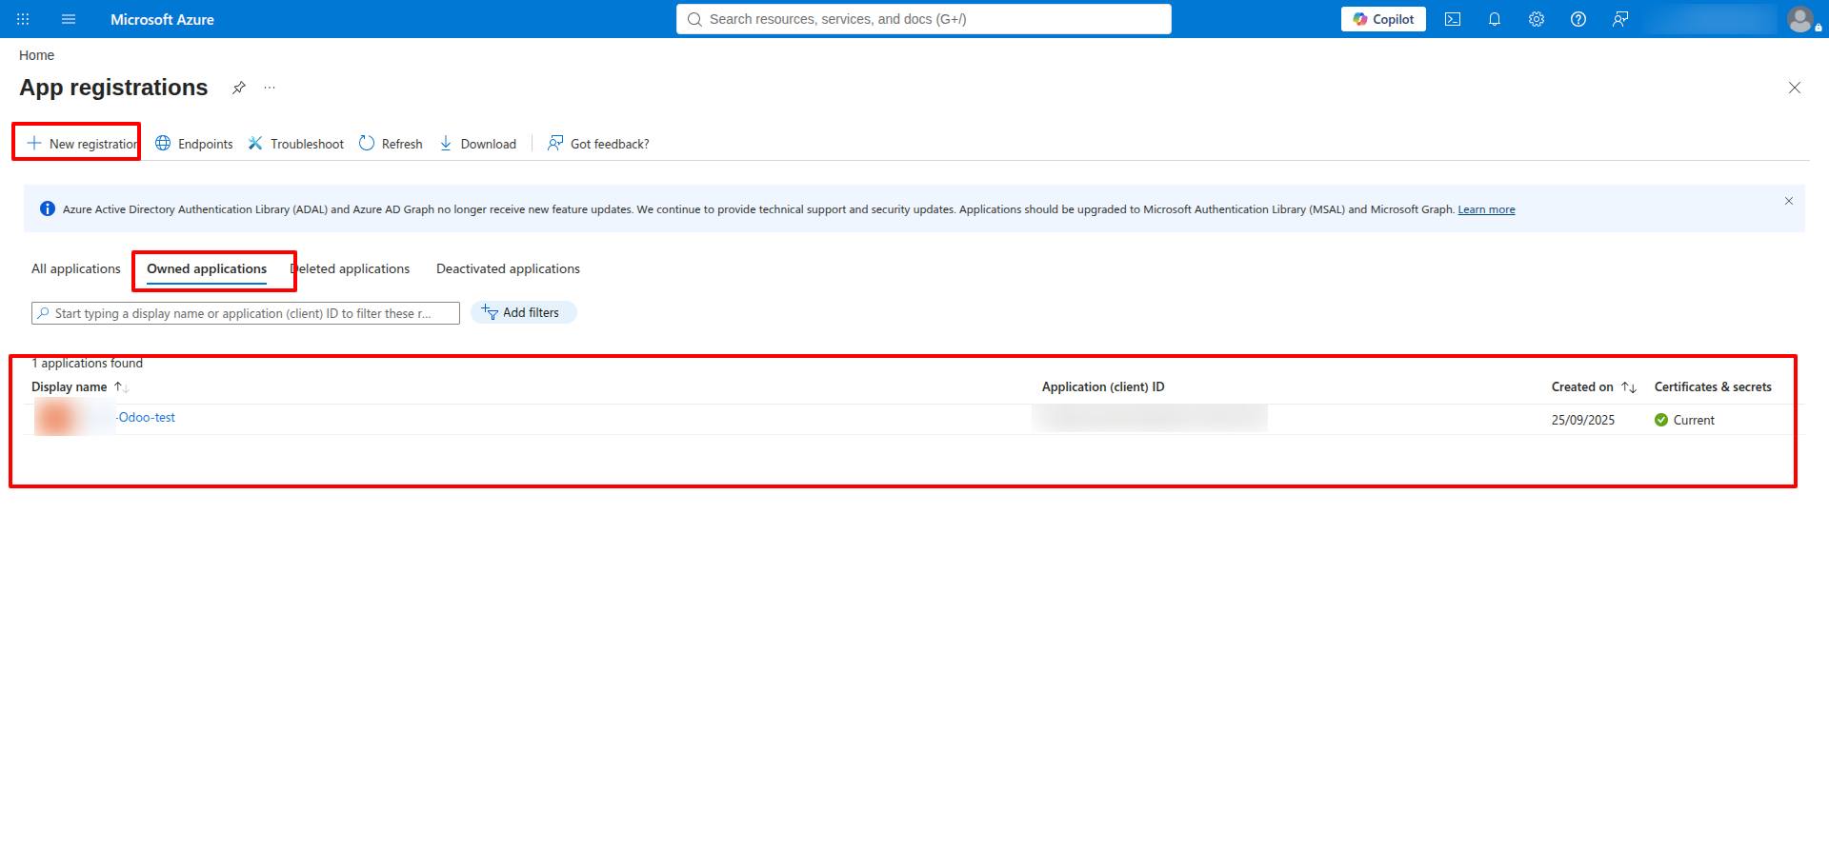1829x851 pixels.
Task: Click the 25/09/2025 created date cell
Action: click(1583, 420)
